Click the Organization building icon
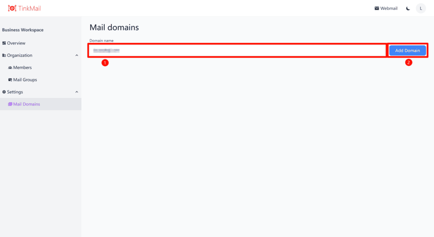This screenshot has width=434, height=237. [4, 56]
